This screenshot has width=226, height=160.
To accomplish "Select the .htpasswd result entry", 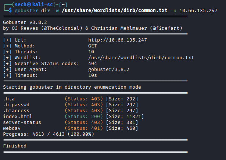I will [16, 105].
